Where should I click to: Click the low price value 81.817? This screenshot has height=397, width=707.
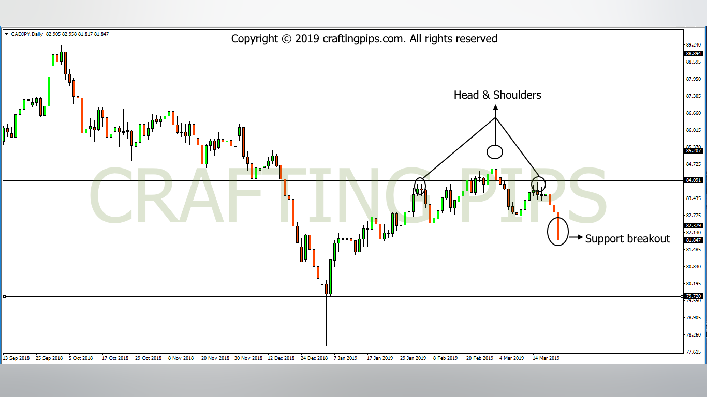[86, 34]
